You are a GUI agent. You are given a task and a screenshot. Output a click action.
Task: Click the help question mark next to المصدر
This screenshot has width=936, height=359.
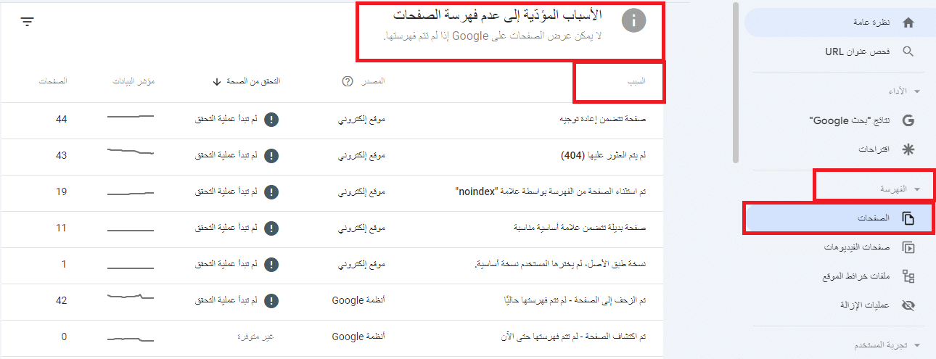click(347, 81)
